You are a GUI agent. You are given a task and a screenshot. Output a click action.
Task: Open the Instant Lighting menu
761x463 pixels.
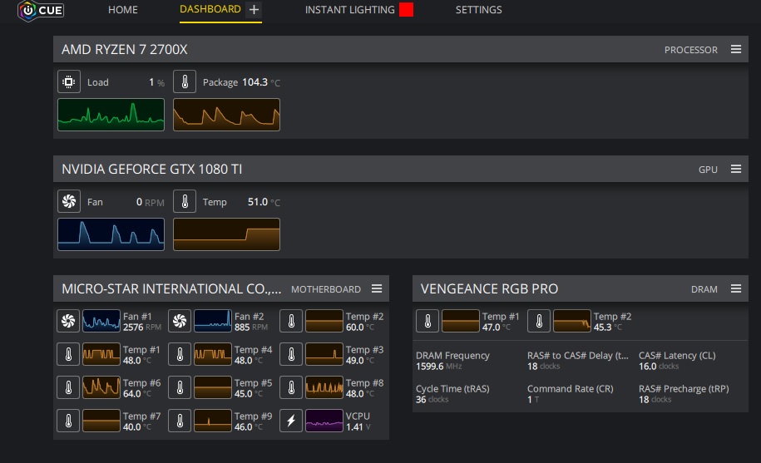(x=349, y=10)
